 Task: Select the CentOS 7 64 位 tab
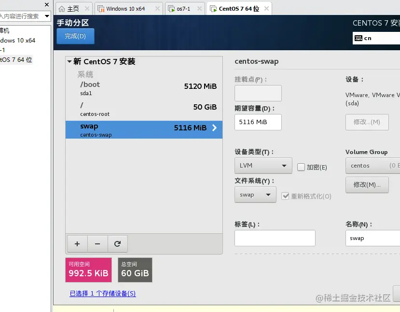click(239, 9)
